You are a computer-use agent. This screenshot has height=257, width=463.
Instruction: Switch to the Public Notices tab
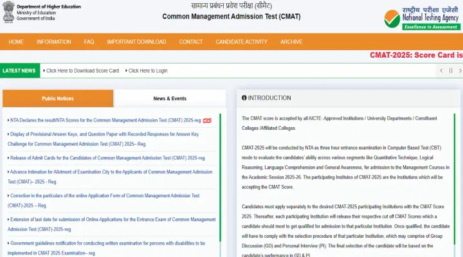(x=58, y=98)
